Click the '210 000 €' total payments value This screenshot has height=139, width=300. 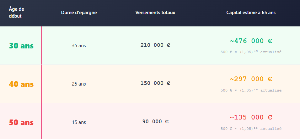click(x=155, y=45)
